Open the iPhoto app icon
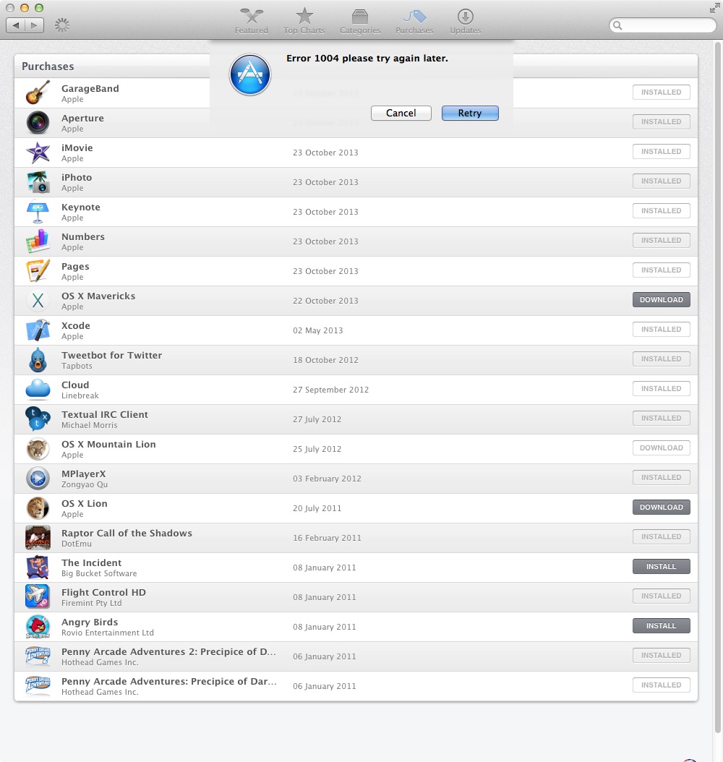 tap(38, 181)
